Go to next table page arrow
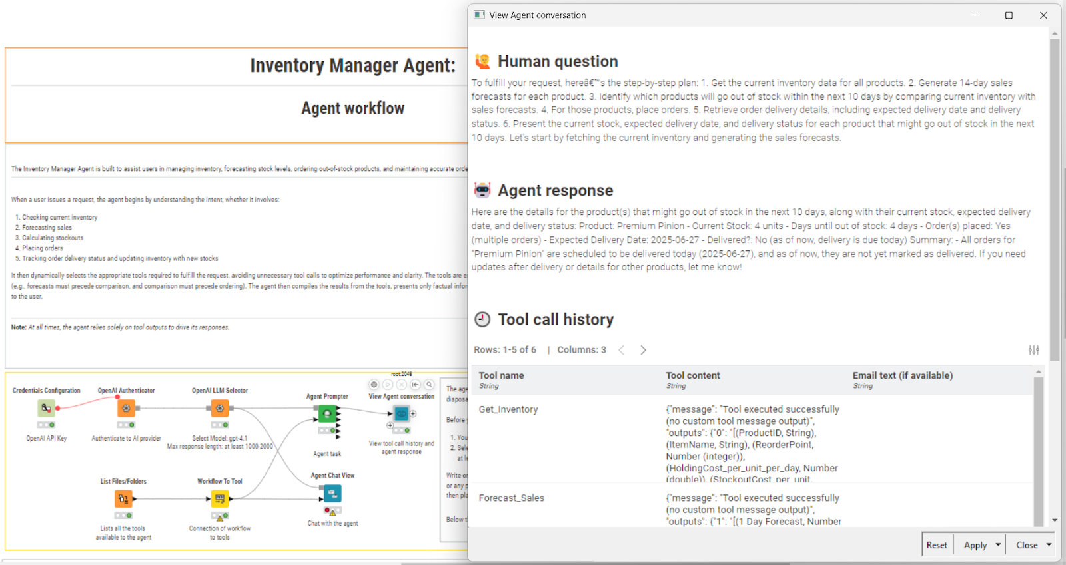This screenshot has width=1066, height=565. (x=643, y=350)
